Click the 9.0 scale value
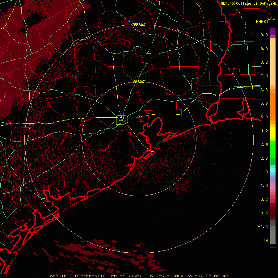 pyautogui.click(x=264, y=48)
